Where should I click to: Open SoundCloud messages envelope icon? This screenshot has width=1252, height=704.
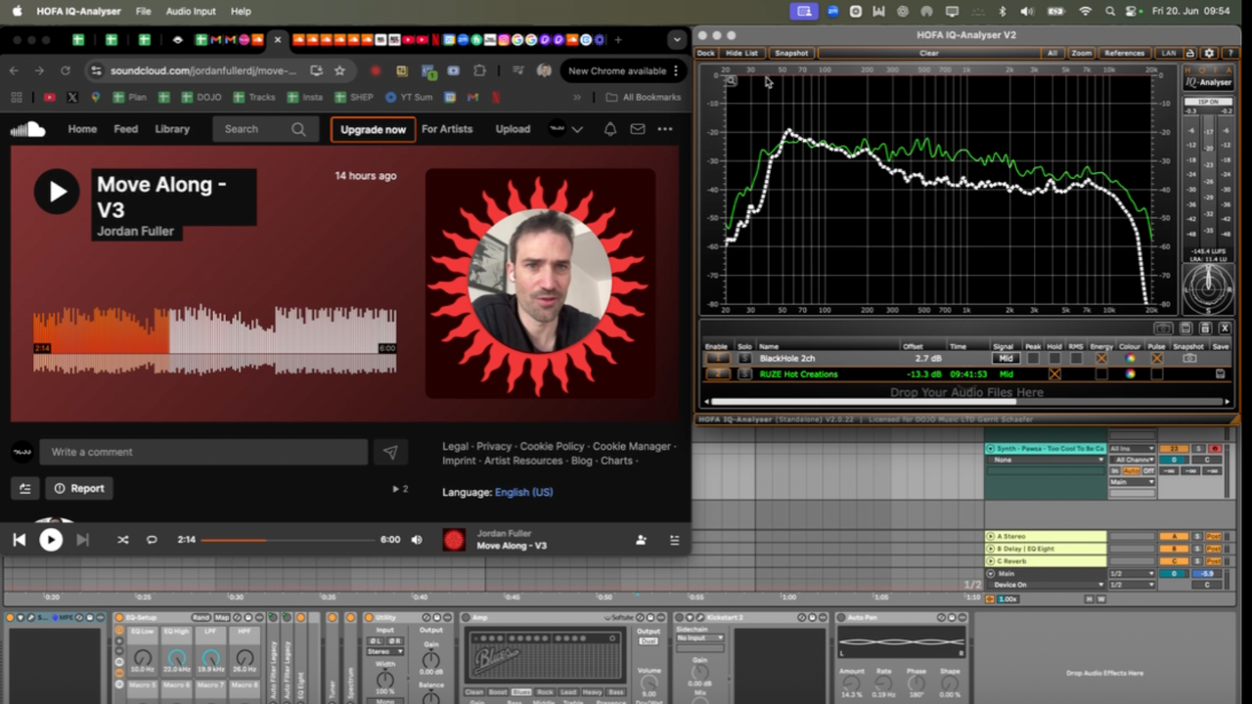pos(638,129)
